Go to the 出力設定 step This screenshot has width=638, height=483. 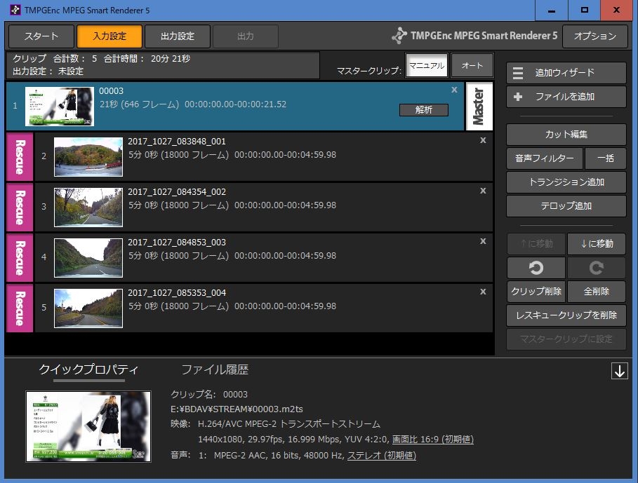tap(177, 36)
